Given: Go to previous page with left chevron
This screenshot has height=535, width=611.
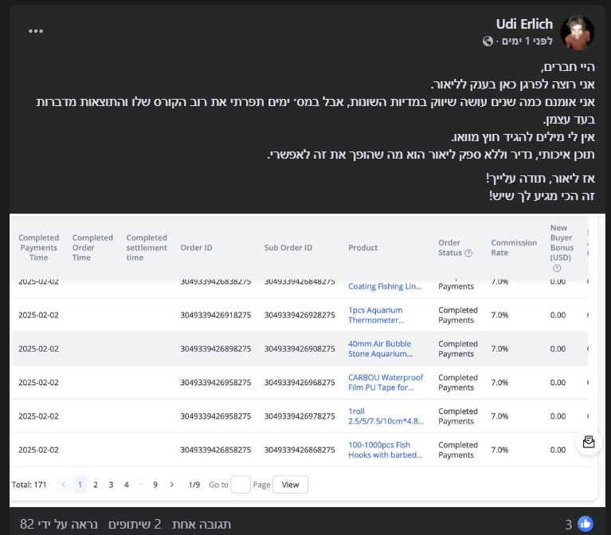Looking at the screenshot, I should pos(64,485).
